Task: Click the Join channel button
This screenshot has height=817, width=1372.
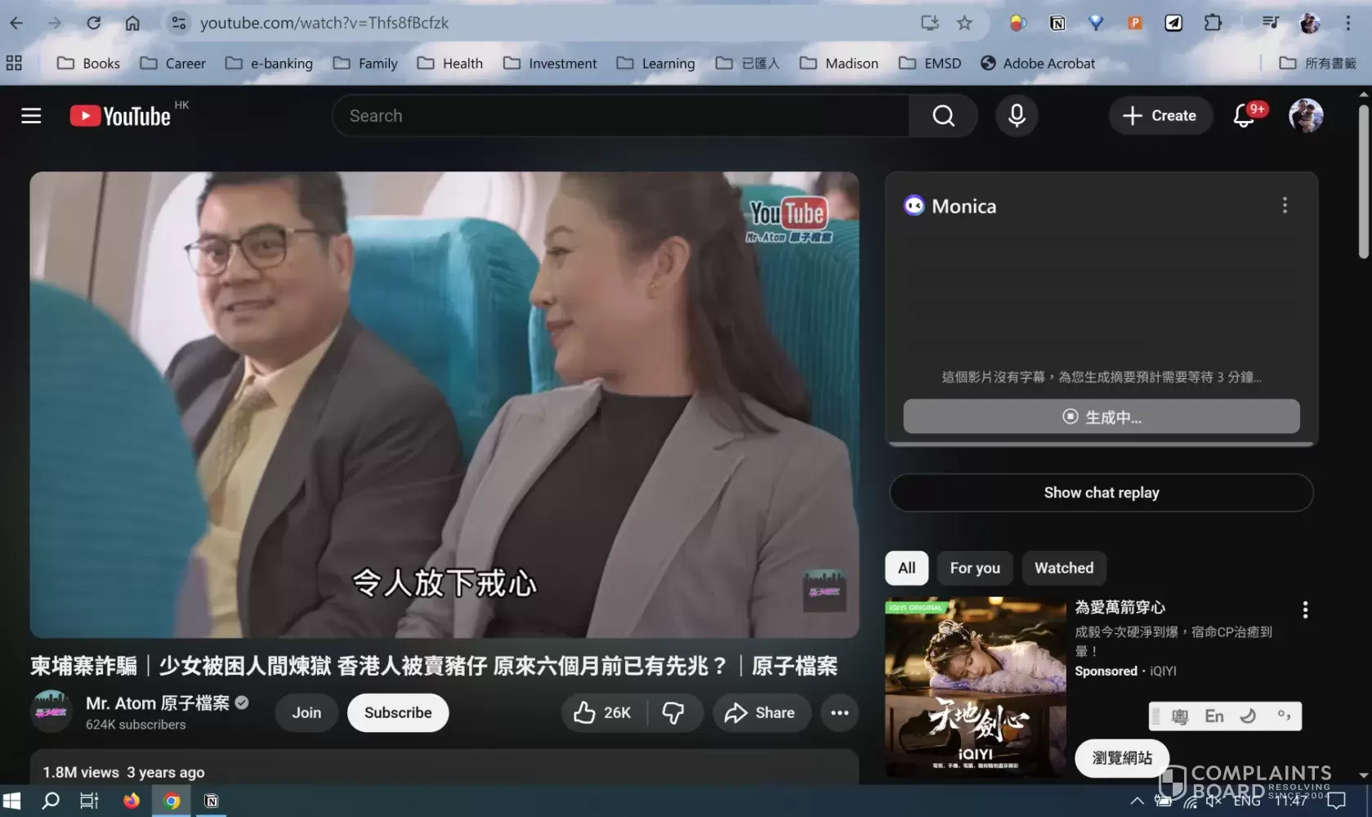Action: (x=306, y=712)
